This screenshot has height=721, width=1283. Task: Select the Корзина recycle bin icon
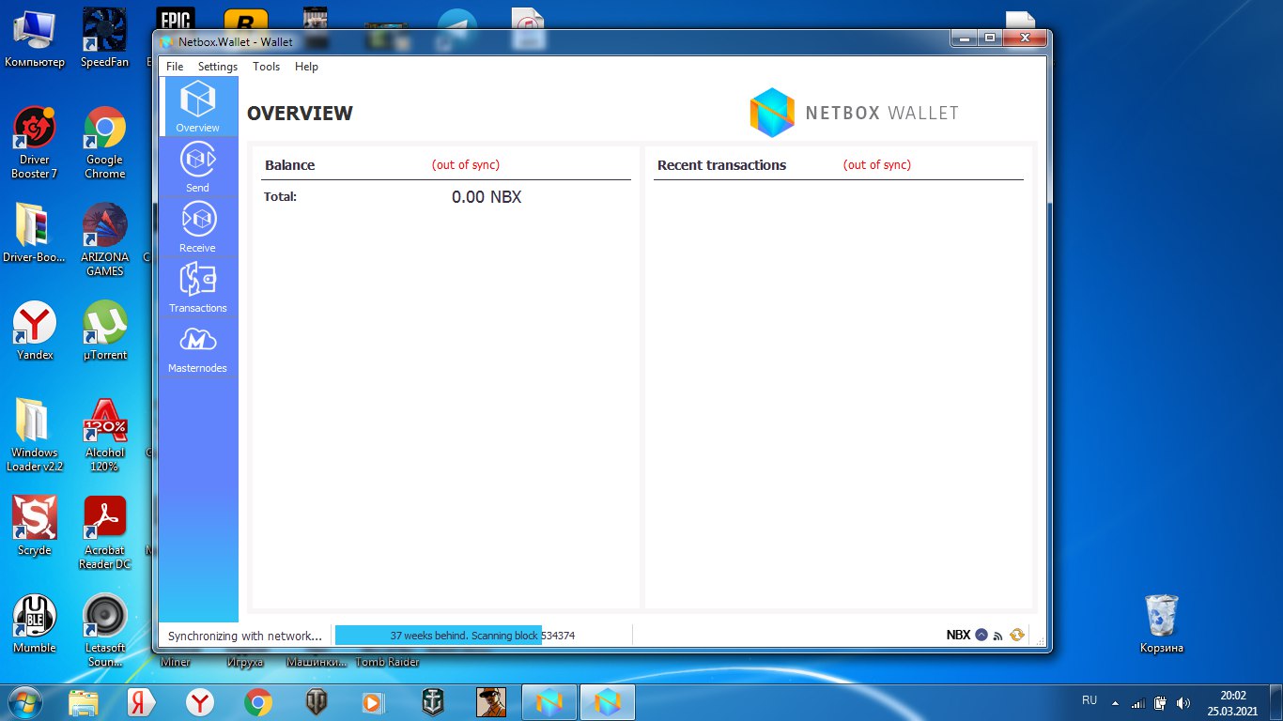[1162, 624]
